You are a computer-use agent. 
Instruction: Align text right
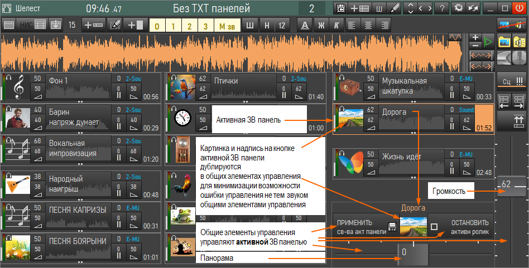(x=384, y=25)
